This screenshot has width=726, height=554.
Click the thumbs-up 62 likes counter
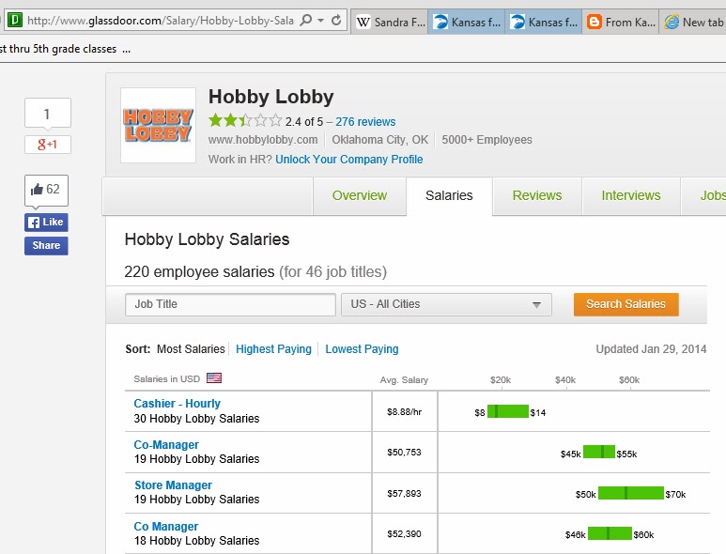tap(46, 190)
